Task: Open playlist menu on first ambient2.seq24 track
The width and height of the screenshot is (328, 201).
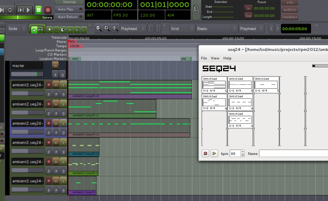Action: click(49, 94)
